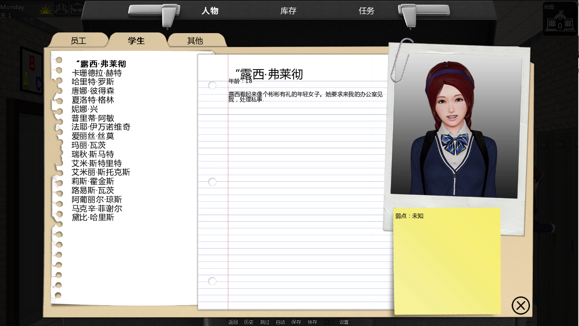
Task: Open the 校园 campus map icon
Action: tap(560, 19)
